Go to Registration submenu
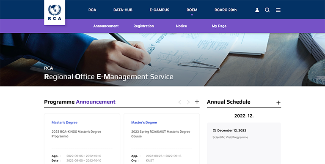The height and width of the screenshot is (164, 325). (143, 26)
